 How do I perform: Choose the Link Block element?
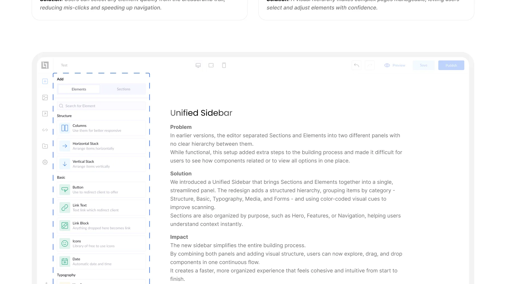(x=101, y=226)
